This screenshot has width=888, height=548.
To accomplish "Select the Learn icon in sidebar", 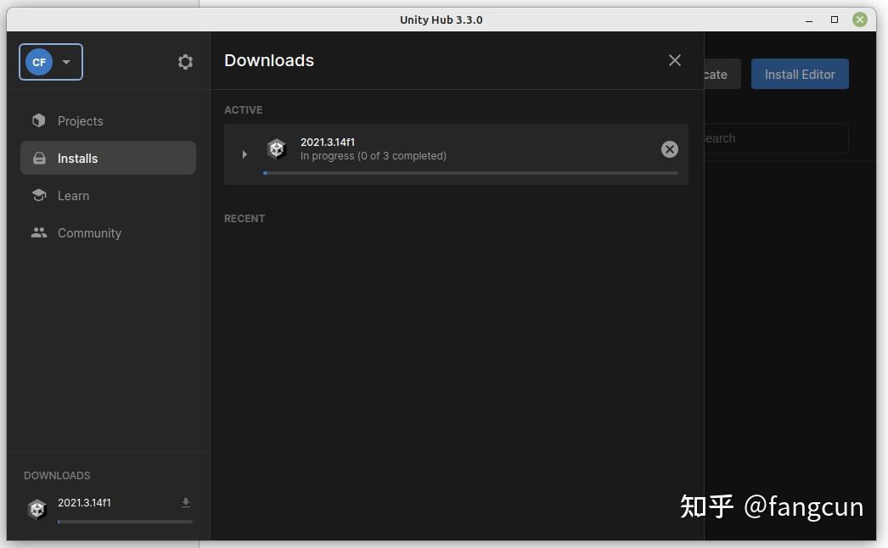I will point(38,195).
